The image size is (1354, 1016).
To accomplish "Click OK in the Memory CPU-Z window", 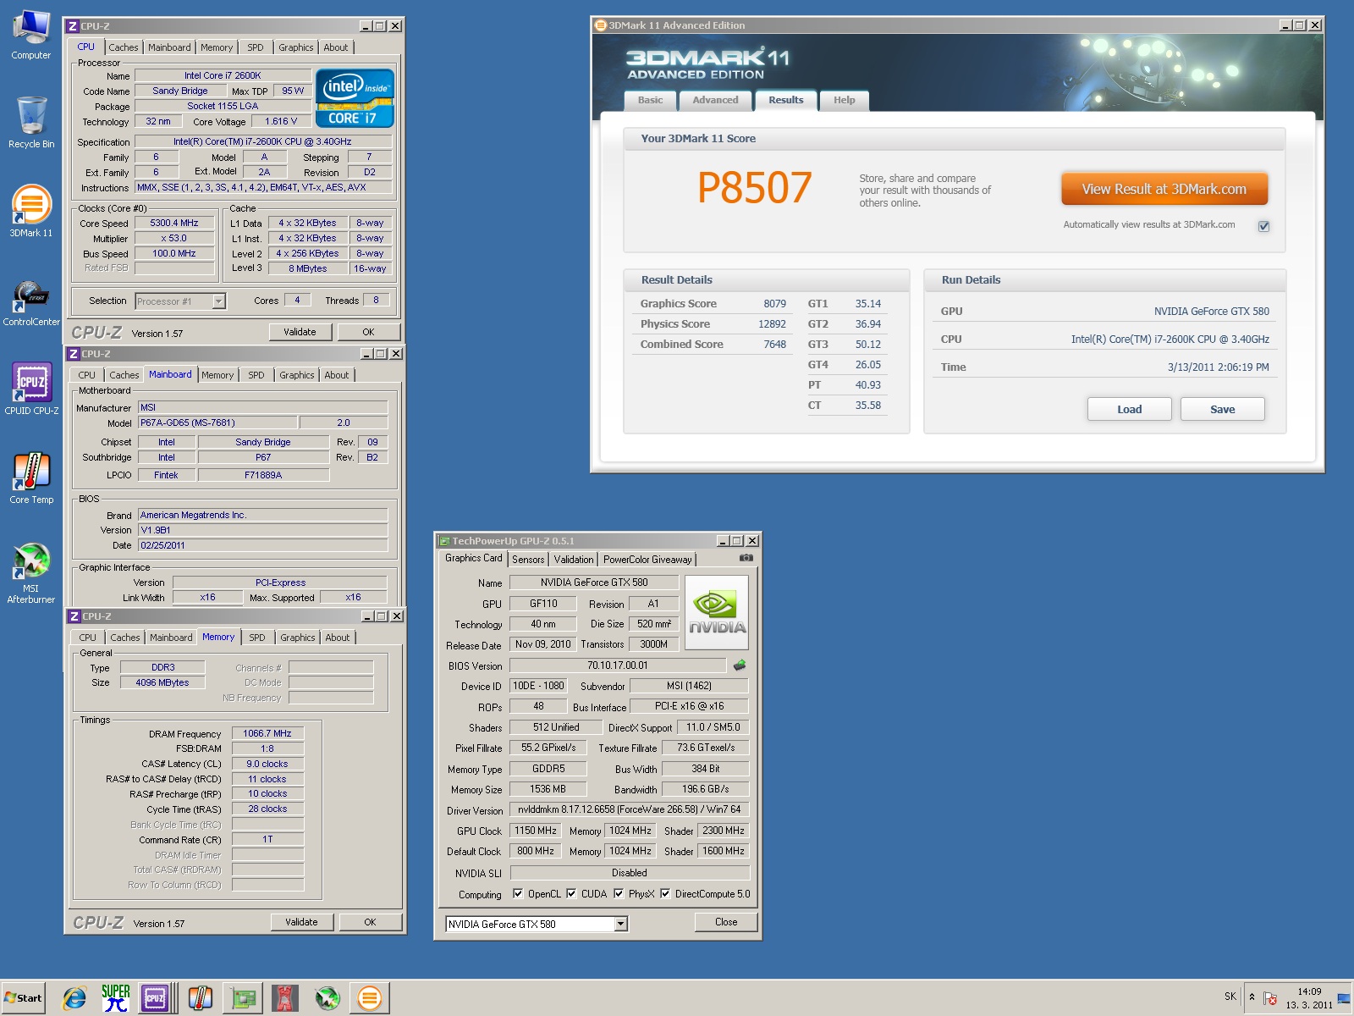I will [370, 922].
